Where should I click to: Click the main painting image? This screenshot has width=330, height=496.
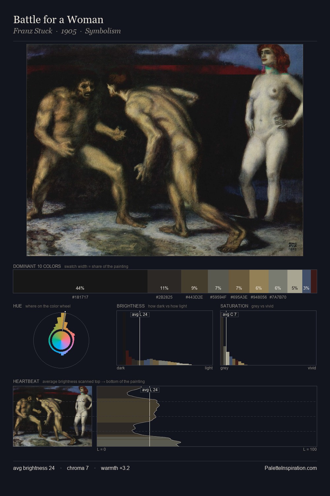(x=165, y=150)
